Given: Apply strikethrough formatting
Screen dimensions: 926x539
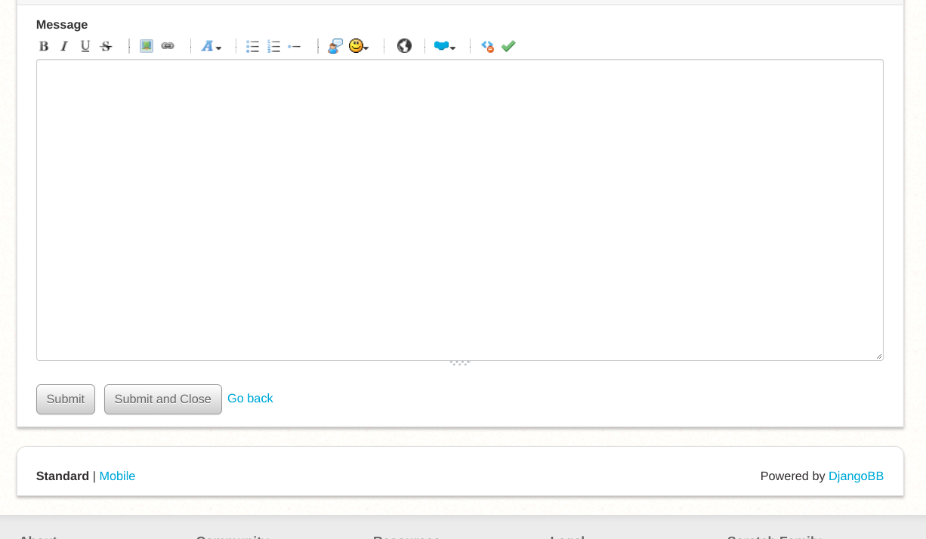Looking at the screenshot, I should click(x=106, y=46).
